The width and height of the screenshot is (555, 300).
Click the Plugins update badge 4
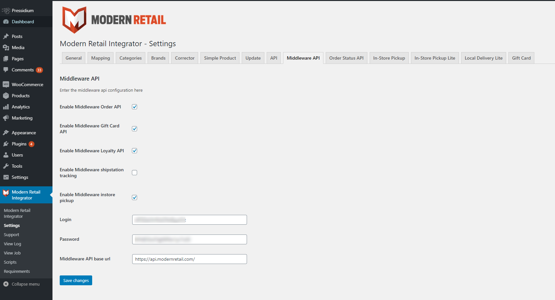[x=31, y=144]
